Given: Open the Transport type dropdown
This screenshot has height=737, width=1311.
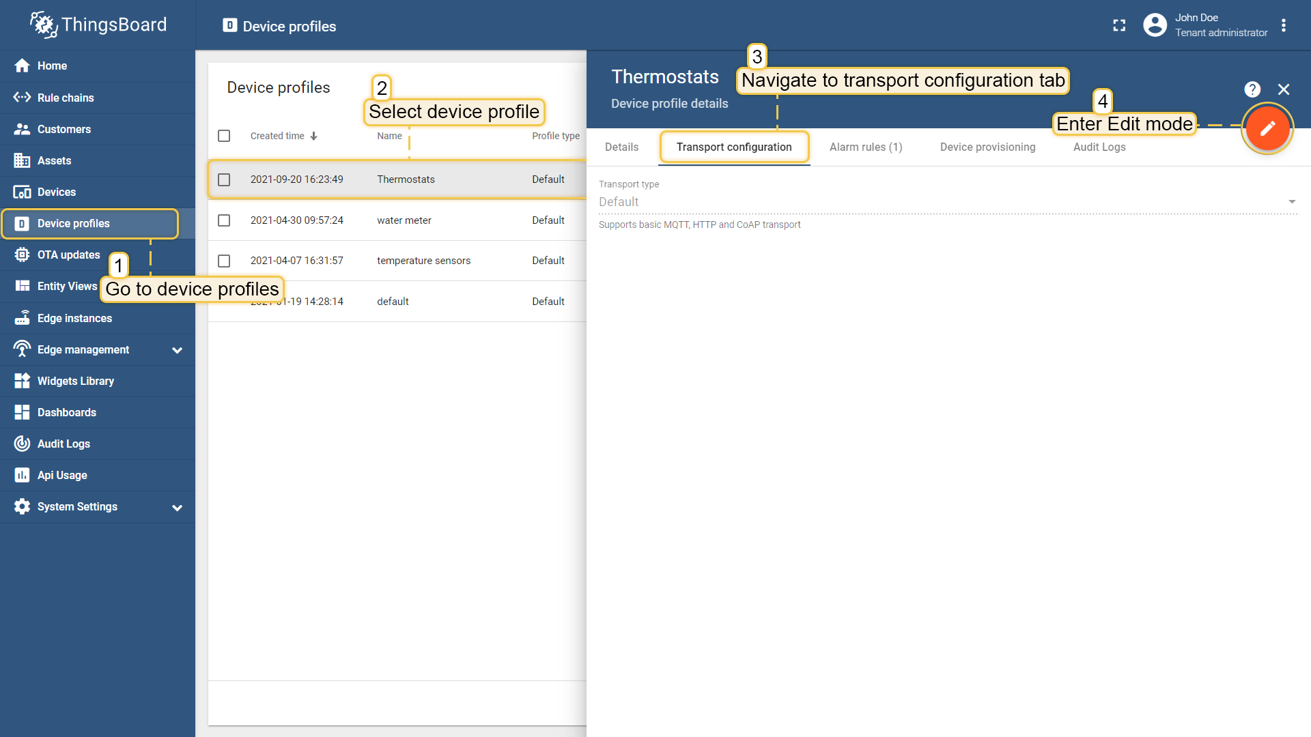Looking at the screenshot, I should (x=948, y=202).
